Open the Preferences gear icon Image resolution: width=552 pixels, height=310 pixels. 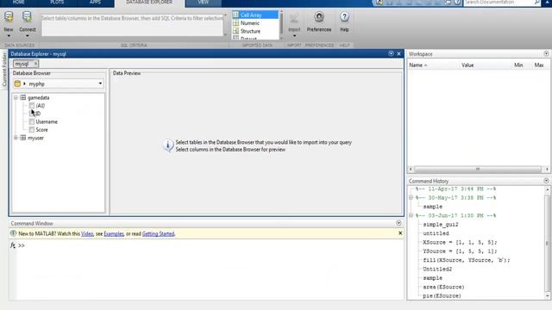(319, 17)
